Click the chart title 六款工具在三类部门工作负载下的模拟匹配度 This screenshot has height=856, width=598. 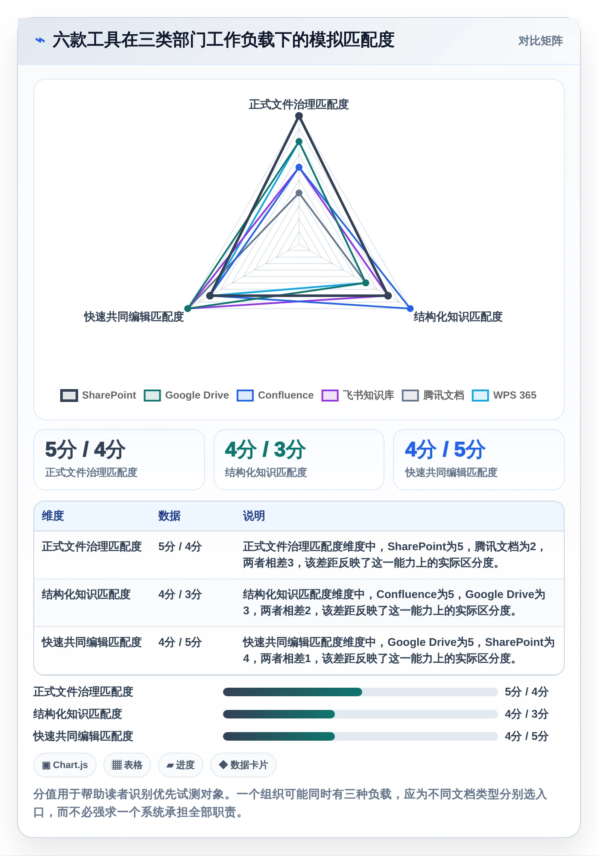223,40
